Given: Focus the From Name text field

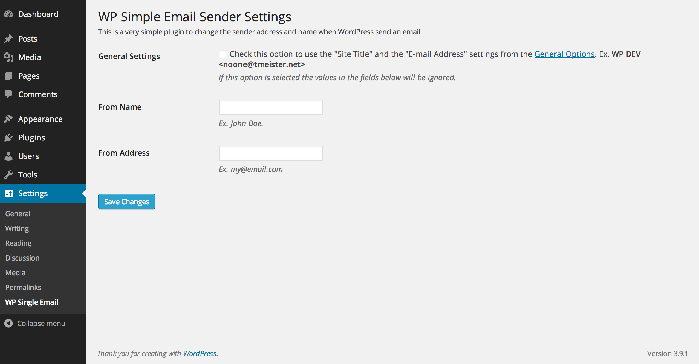Looking at the screenshot, I should pyautogui.click(x=271, y=107).
